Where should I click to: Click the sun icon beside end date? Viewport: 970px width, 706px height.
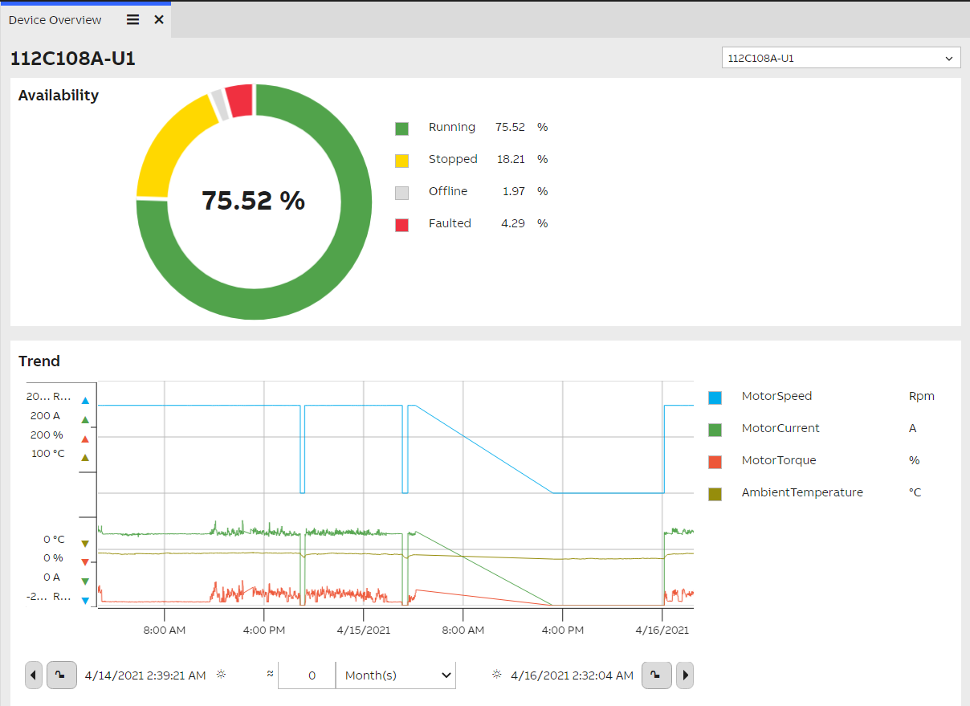click(497, 675)
